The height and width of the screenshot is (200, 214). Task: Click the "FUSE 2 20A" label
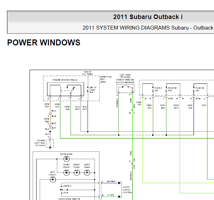coord(158,89)
